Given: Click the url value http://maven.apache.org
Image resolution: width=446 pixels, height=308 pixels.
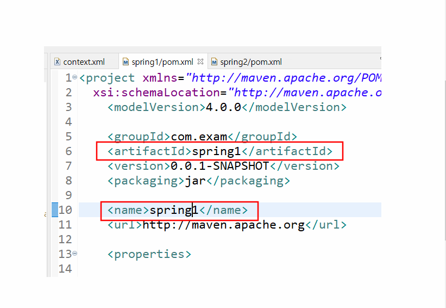Looking at the screenshot, I should [x=224, y=225].
